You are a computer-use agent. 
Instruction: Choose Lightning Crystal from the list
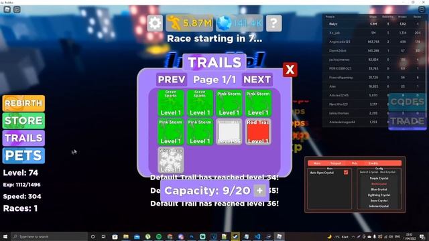[x=379, y=195]
